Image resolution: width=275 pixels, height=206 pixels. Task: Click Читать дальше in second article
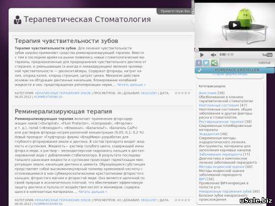pyautogui.click(x=92, y=192)
